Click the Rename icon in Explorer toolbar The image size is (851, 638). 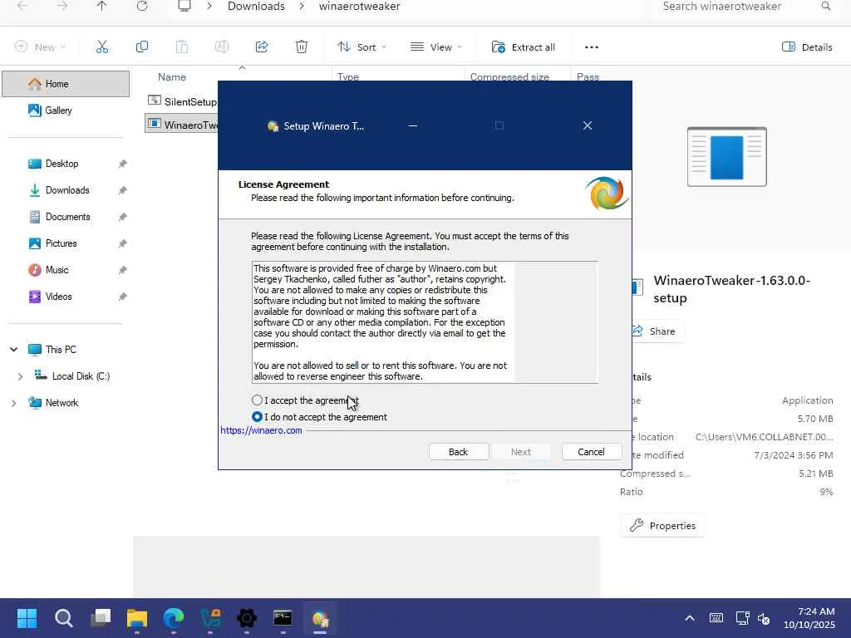click(221, 47)
